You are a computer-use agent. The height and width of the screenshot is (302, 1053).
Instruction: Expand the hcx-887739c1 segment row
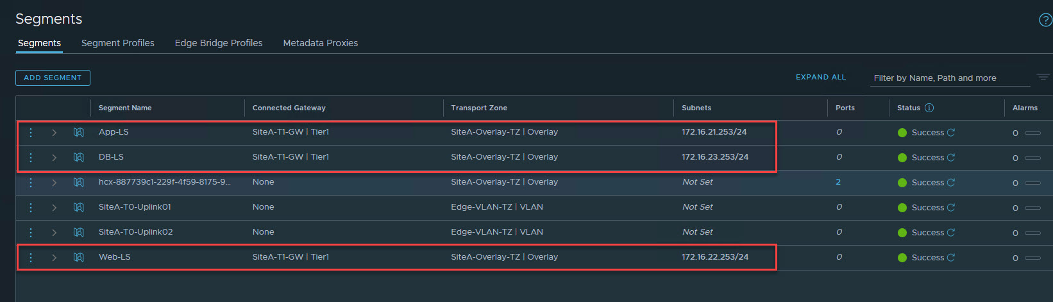[55, 182]
